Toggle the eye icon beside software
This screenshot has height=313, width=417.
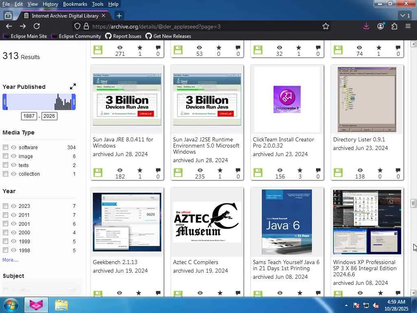click(x=14, y=147)
